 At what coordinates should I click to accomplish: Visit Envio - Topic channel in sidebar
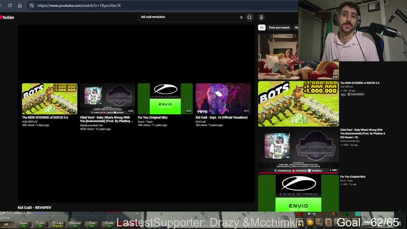346,181
